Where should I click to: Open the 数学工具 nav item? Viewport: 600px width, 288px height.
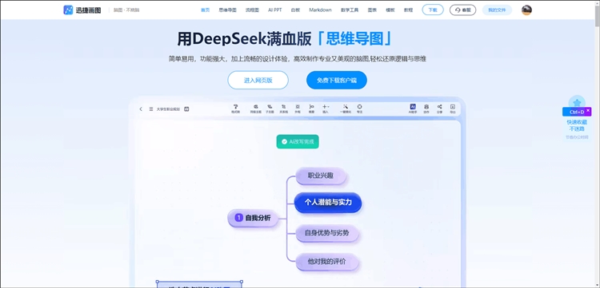click(x=350, y=10)
